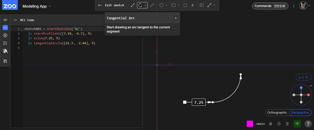The image size is (314, 130).
Task: Toggle the KCL Code pane button
Action: pyautogui.click(x=5, y=27)
